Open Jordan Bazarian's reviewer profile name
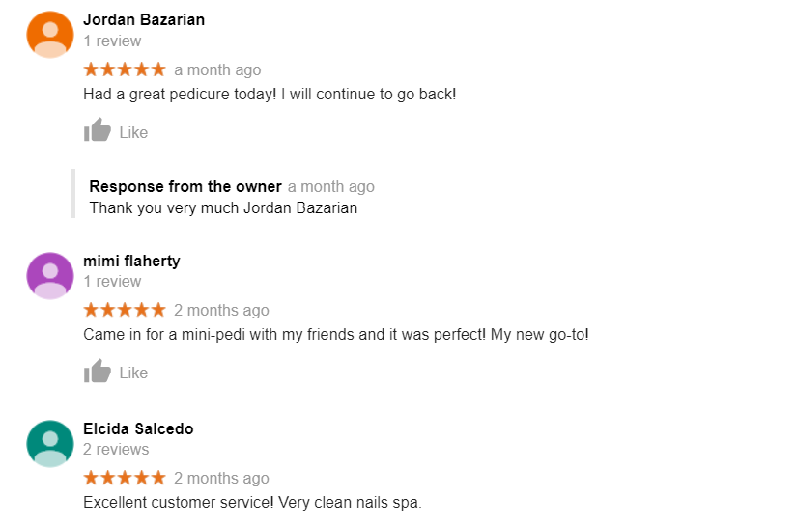 click(x=144, y=19)
